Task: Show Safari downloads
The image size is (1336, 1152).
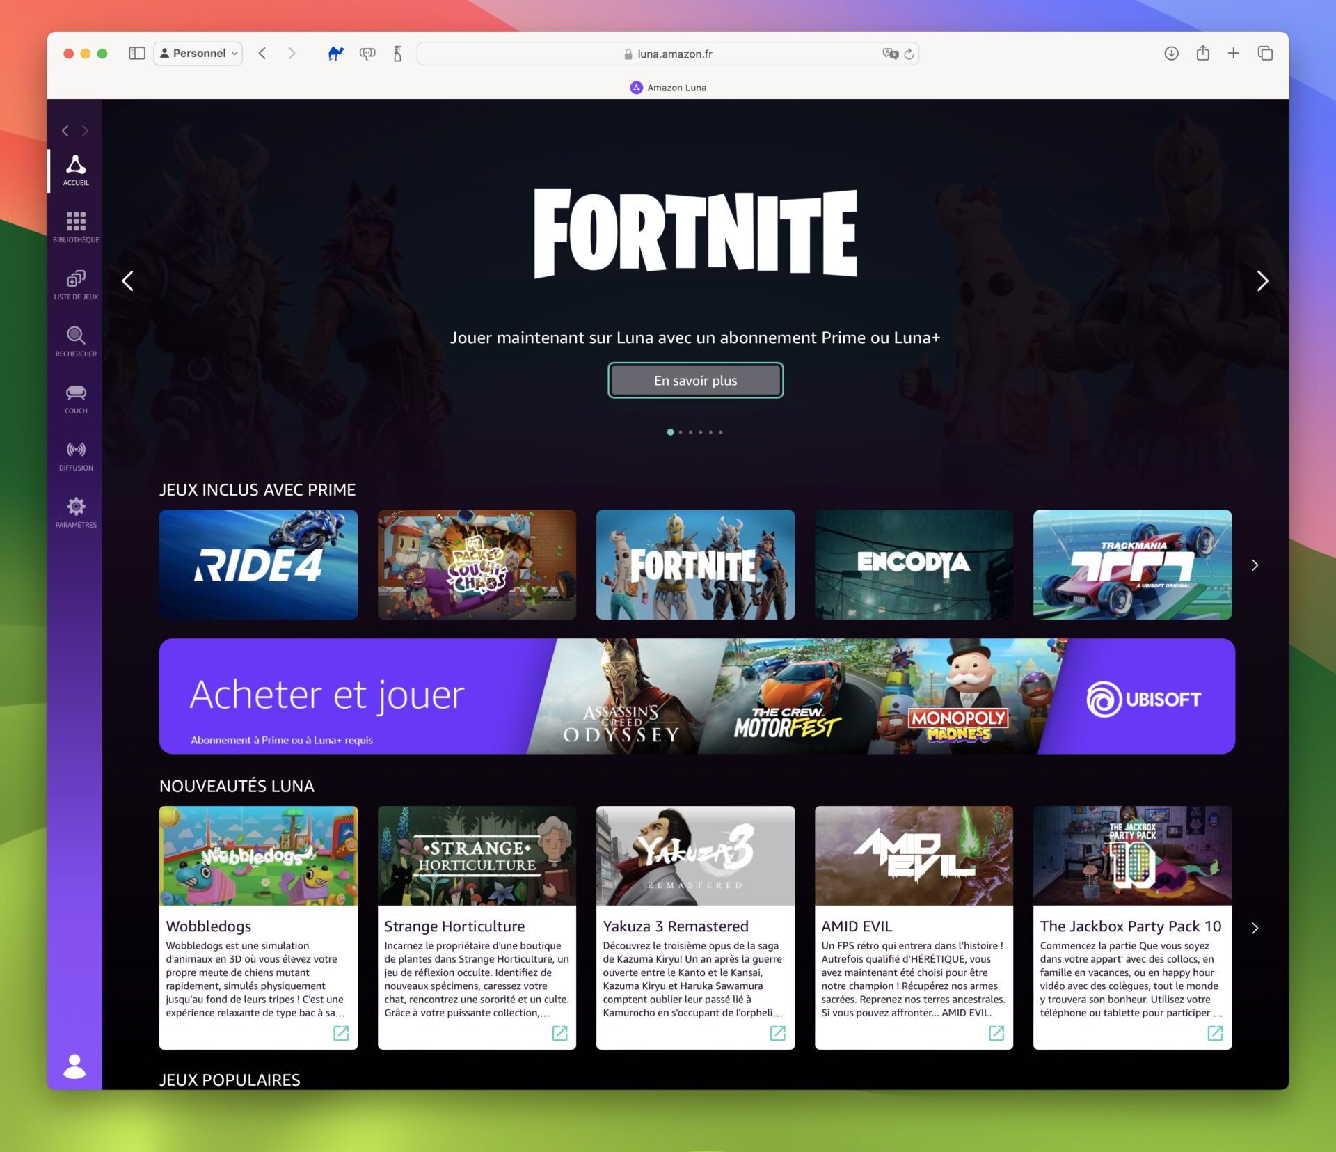Action: (1171, 54)
